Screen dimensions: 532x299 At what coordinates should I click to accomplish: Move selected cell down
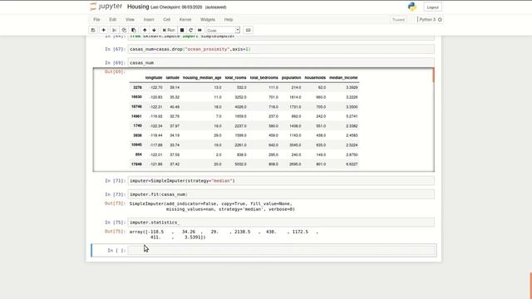pos(154,30)
